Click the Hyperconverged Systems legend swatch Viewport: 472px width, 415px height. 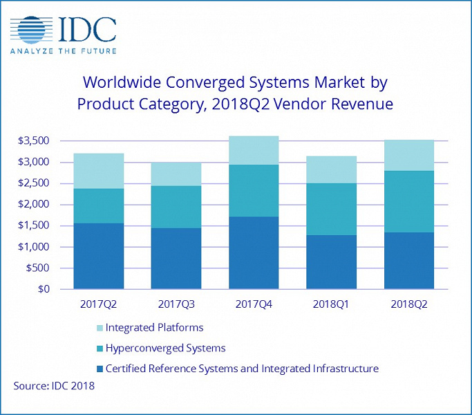(x=100, y=349)
